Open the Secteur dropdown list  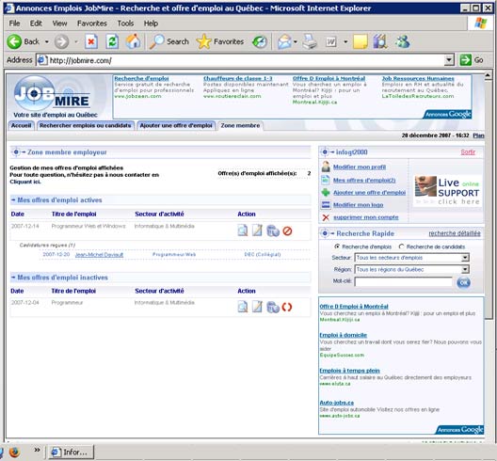[x=465, y=258]
